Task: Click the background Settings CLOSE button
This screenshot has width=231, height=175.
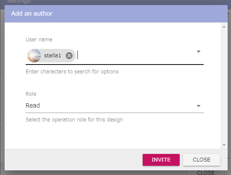Action: (x=206, y=172)
